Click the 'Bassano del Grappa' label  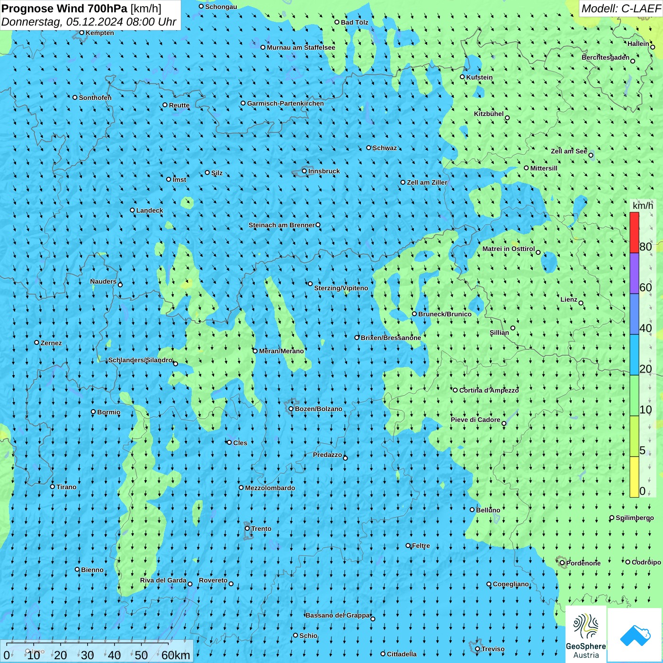tap(338, 615)
